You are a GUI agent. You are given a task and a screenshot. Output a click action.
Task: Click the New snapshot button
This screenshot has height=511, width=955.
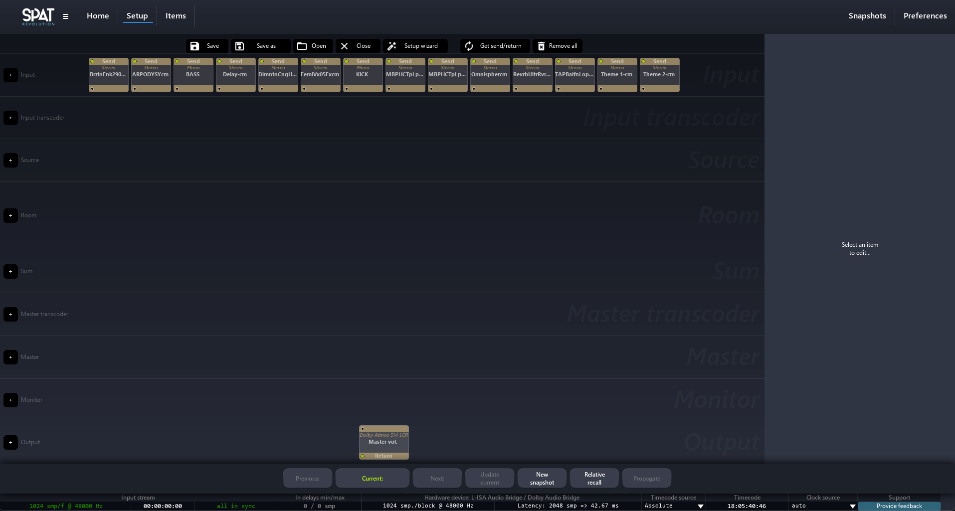click(x=542, y=478)
